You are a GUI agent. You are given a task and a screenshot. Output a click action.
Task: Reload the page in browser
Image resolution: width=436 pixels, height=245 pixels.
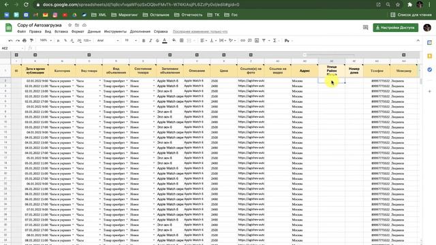point(26,5)
